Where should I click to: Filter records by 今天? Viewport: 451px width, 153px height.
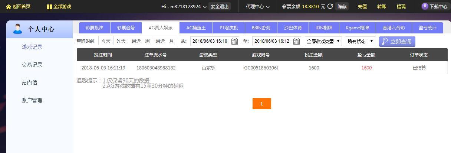point(106,41)
